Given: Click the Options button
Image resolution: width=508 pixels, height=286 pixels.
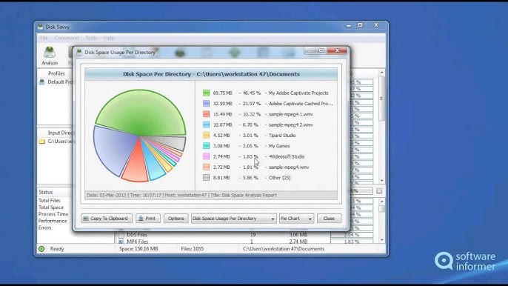Looking at the screenshot, I should (x=176, y=219).
